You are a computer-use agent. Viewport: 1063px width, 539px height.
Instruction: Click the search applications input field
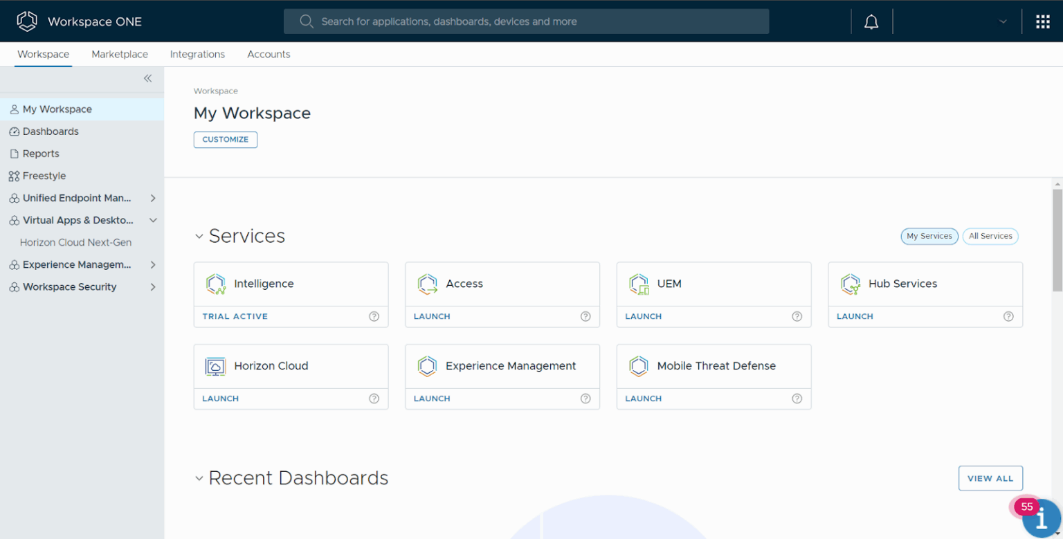[526, 21]
